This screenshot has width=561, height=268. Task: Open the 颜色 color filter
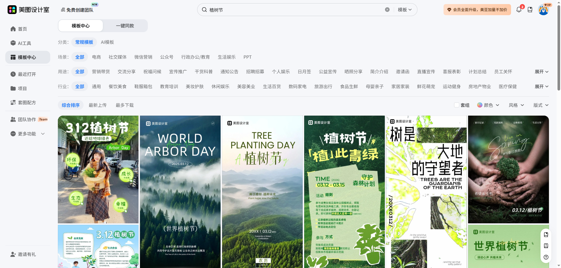tap(488, 105)
